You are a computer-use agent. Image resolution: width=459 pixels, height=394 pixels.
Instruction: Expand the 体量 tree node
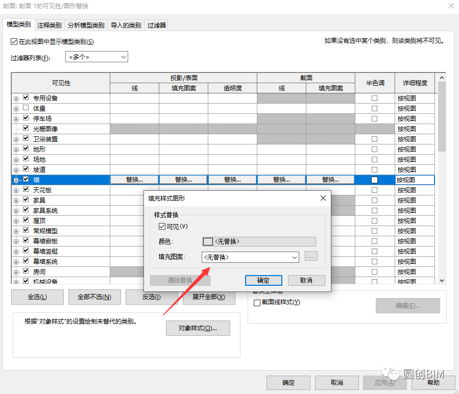(16, 109)
